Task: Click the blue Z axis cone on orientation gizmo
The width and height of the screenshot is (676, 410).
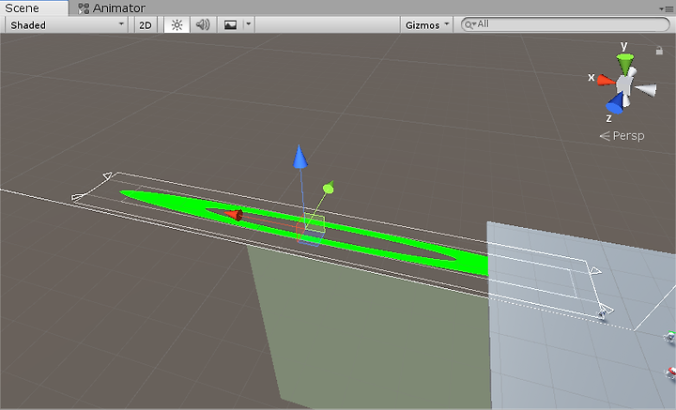Action: 616,103
